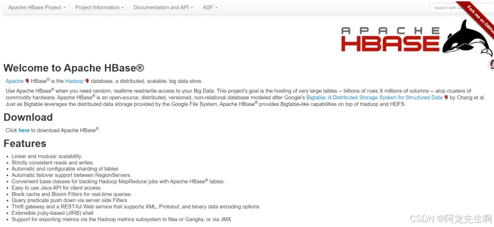Click 'Linear and modular scalability.' bullet
Viewport: 494px width, 227px height.
pyautogui.click(x=47, y=156)
